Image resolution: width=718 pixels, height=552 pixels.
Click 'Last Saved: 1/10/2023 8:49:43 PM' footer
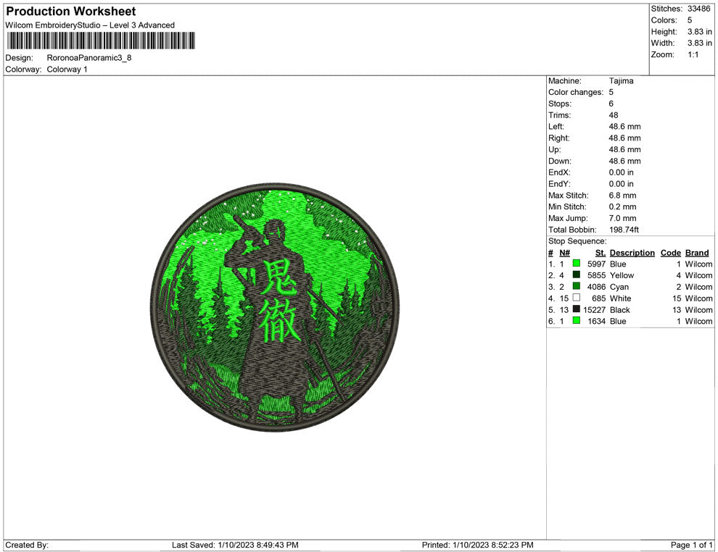pyautogui.click(x=235, y=545)
